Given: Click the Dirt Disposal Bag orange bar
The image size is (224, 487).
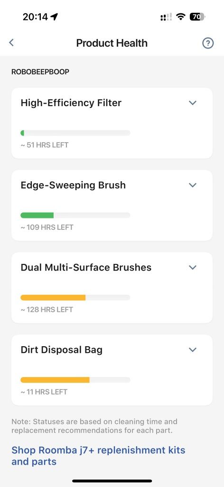Looking at the screenshot, I should point(55,380).
